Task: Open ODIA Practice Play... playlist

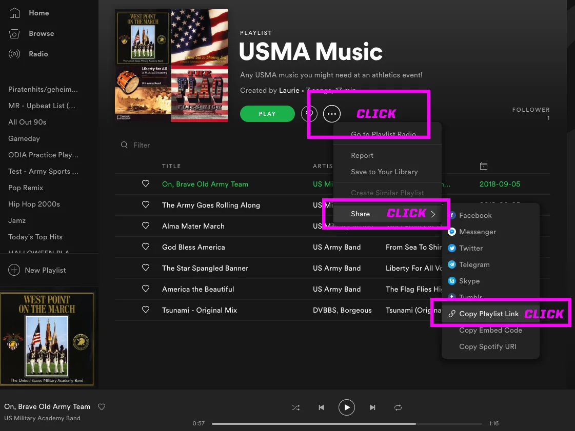Action: [43, 155]
